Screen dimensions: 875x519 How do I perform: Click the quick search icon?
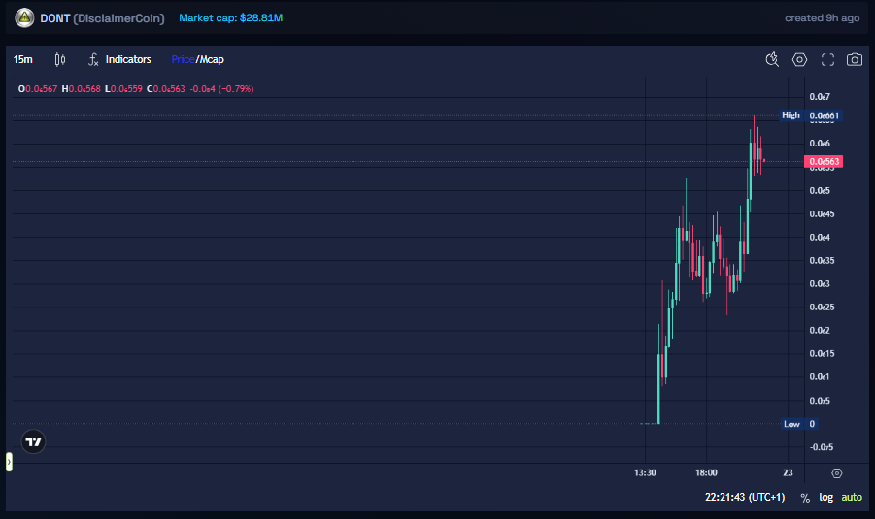772,59
